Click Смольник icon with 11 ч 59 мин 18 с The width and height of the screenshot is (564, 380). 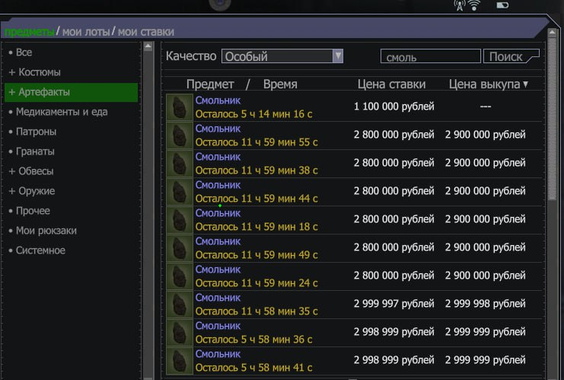pyautogui.click(x=180, y=219)
